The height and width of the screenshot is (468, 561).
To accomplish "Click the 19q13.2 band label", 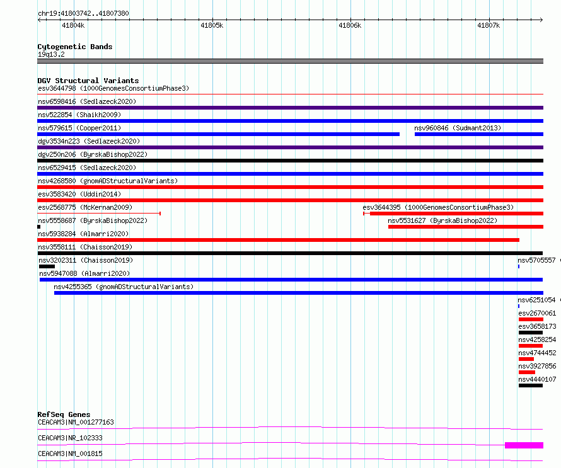I will click(x=51, y=54).
